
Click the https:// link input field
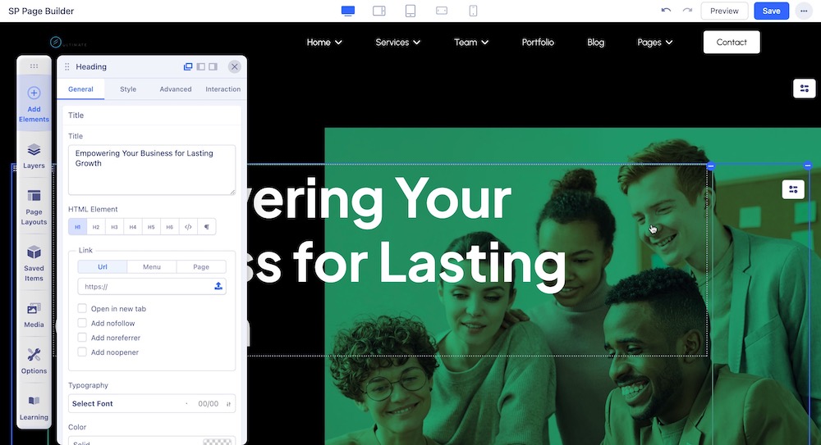[144, 287]
